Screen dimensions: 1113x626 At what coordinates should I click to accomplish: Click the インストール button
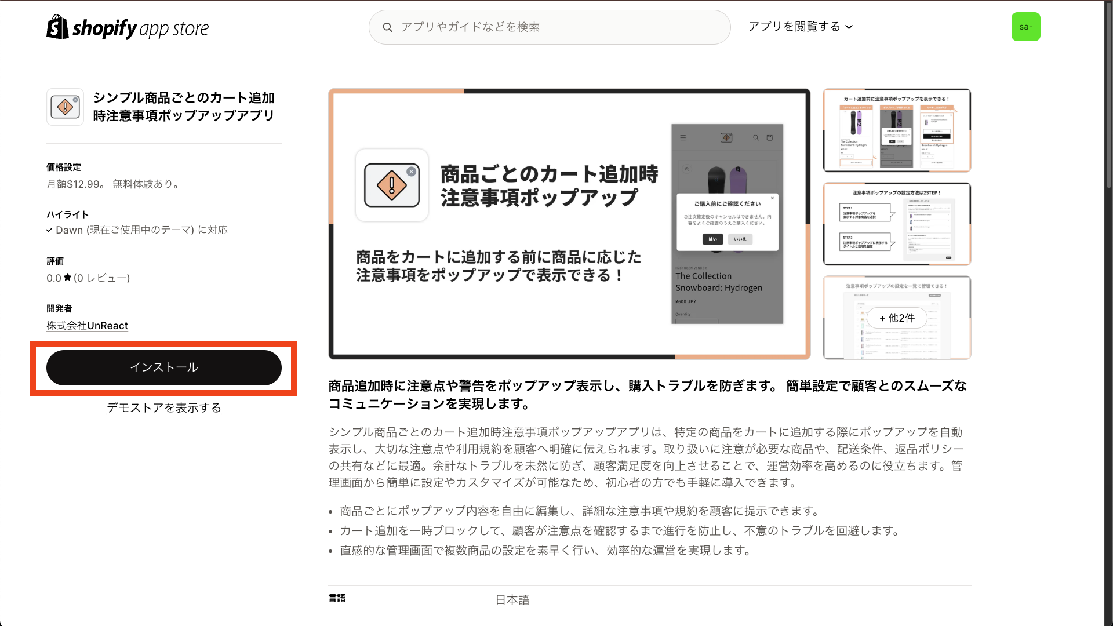click(164, 367)
